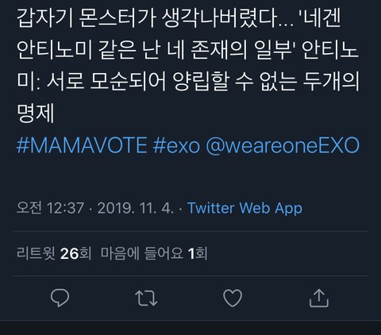Click the word 명제 in the tweet
This screenshot has width=381, height=335.
click(35, 113)
